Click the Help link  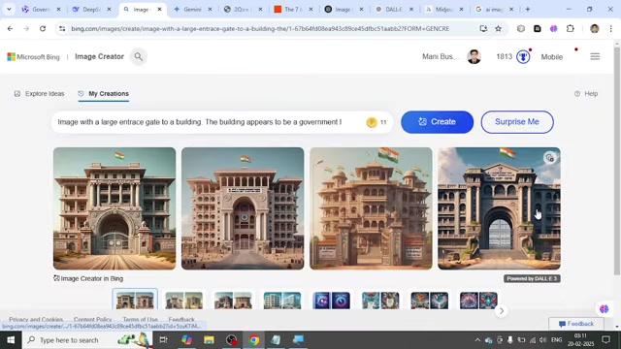[591, 94]
